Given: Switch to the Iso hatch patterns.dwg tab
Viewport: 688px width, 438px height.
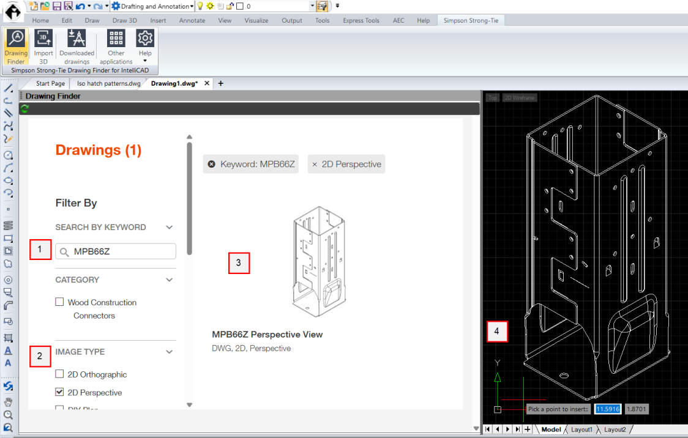Looking at the screenshot, I should (x=108, y=83).
